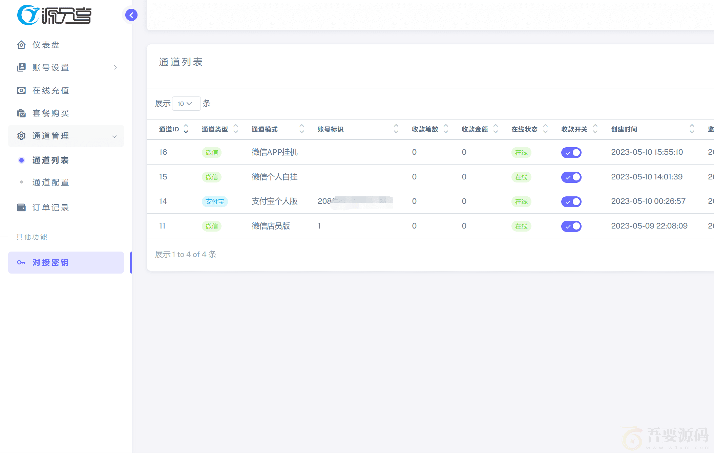
Task: Select 通道配置 submenu item
Action: 66,182
